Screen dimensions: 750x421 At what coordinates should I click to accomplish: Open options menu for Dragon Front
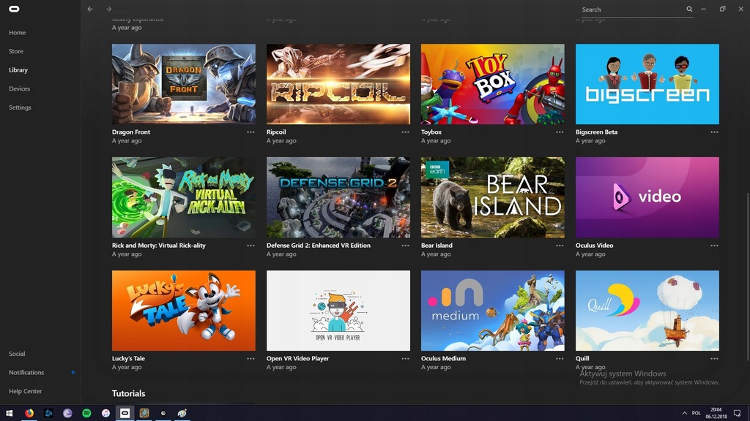point(250,132)
